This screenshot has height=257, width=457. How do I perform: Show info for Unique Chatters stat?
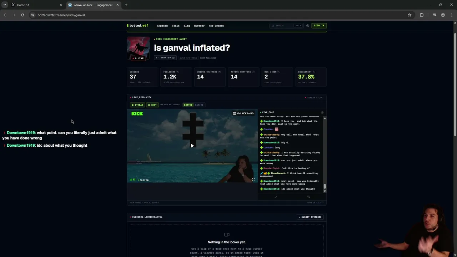coord(220,72)
